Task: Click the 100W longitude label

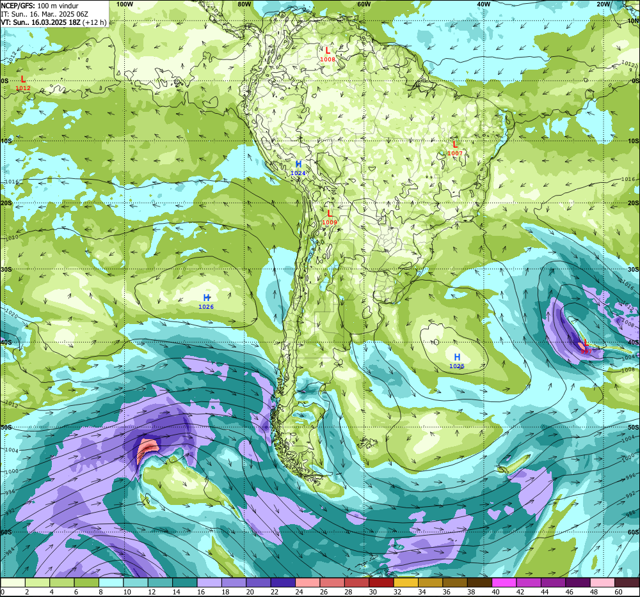Action: 125,4
